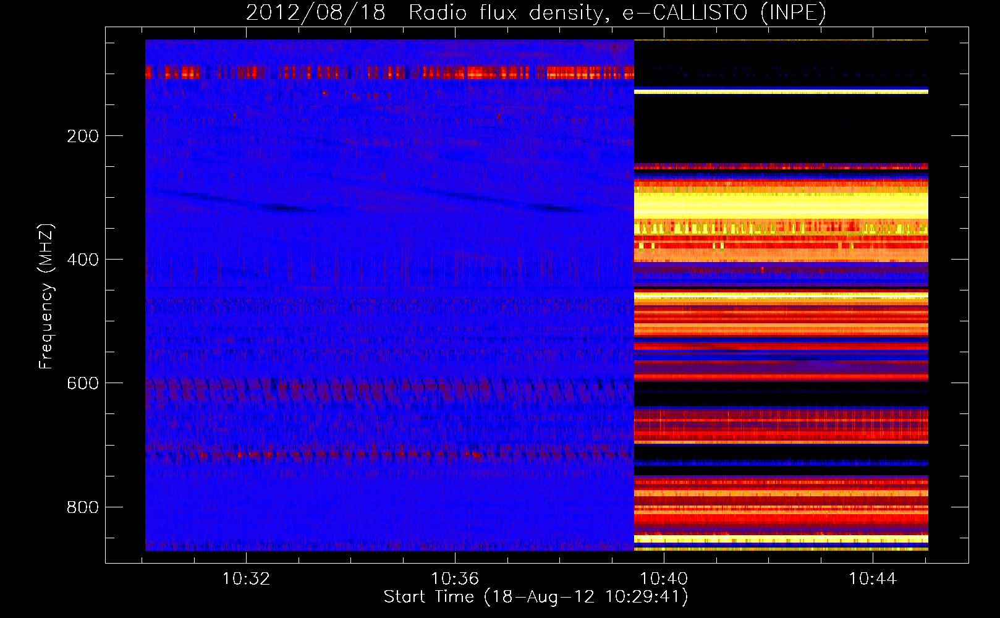Screen dimensions: 1000x618
Task: Click the 800 frequency tick label
Action: click(x=83, y=507)
